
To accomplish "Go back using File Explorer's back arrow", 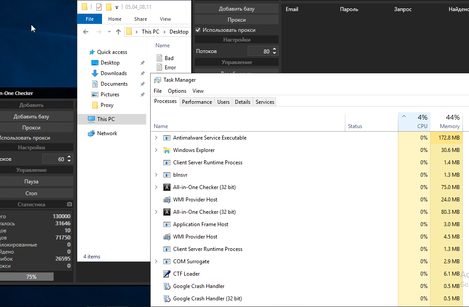I will coord(86,32).
